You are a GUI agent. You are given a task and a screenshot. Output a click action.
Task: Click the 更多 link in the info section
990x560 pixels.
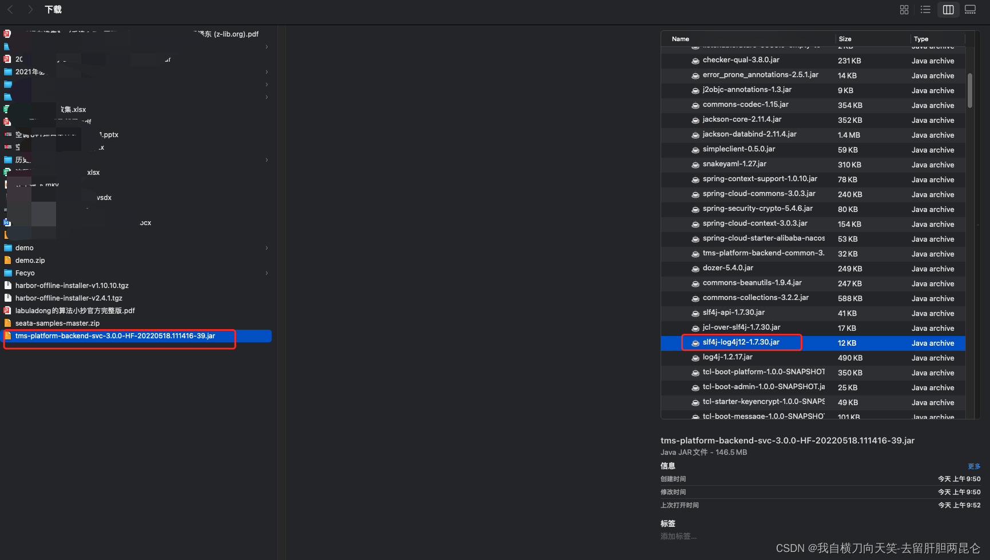[x=974, y=466]
